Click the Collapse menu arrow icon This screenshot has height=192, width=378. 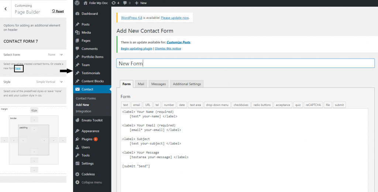(x=78, y=182)
